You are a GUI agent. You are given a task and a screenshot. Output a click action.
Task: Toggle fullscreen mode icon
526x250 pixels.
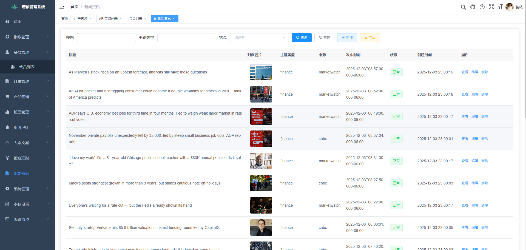click(491, 7)
